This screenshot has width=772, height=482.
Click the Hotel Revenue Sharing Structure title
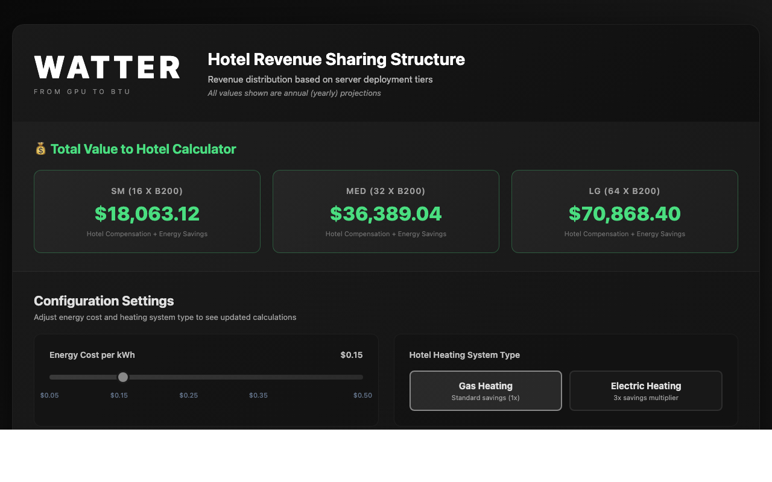pyautogui.click(x=336, y=60)
